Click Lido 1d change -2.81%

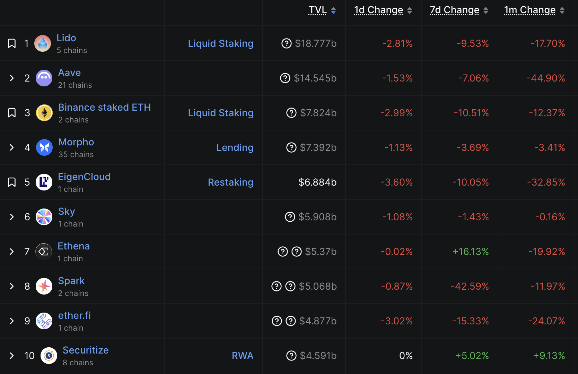click(397, 43)
